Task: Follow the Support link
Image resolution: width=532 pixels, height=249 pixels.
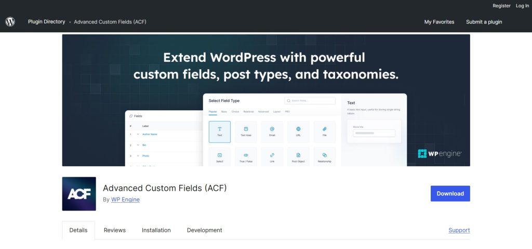Action: (x=459, y=230)
